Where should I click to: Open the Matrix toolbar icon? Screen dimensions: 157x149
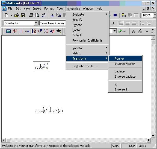[21, 31]
